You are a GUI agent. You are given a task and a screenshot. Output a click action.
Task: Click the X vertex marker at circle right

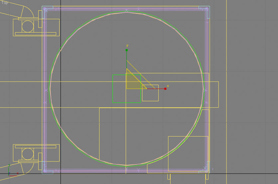(206, 89)
